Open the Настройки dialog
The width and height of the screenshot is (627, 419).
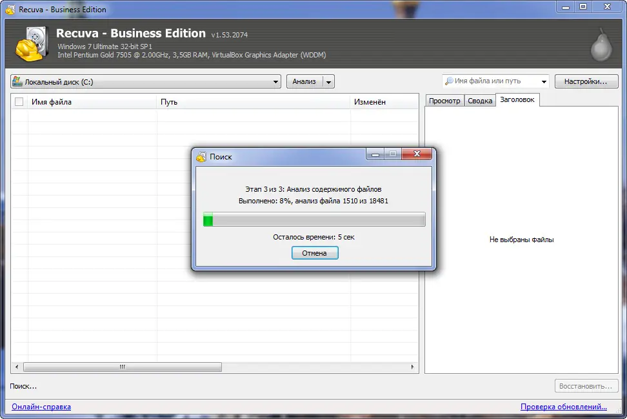[x=586, y=81]
